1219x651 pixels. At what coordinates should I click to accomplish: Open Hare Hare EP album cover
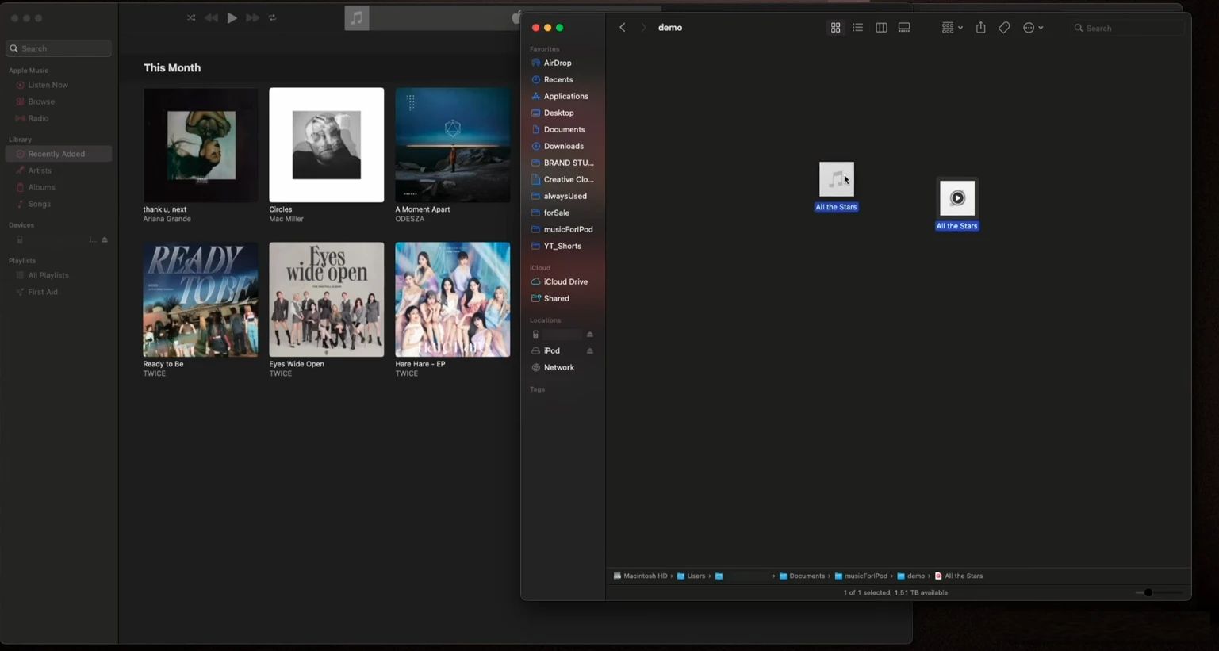tap(453, 300)
